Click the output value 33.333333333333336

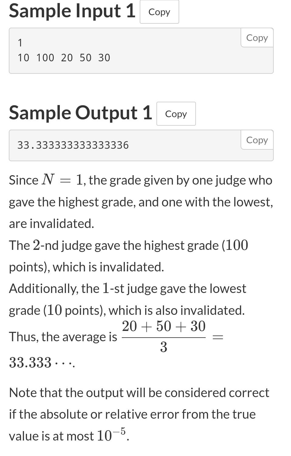(73, 145)
